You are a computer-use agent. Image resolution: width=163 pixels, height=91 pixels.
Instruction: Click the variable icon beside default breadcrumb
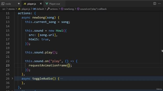pos(35,9)
